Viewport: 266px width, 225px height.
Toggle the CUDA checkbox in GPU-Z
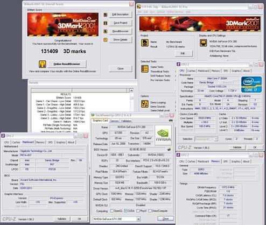tap(125, 210)
